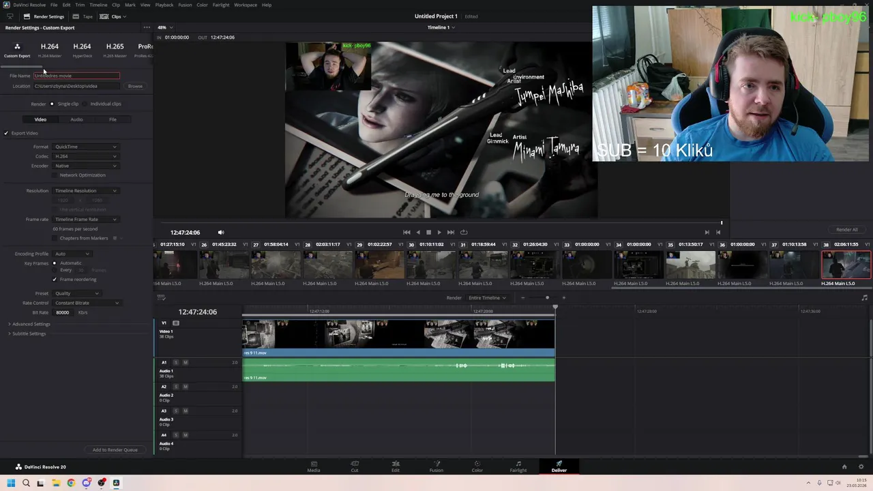Choose the H.265 Master preset
This screenshot has width=873, height=491.
click(x=115, y=50)
